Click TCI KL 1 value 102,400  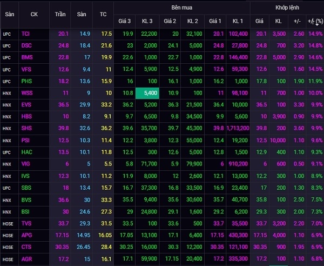coord(238,34)
